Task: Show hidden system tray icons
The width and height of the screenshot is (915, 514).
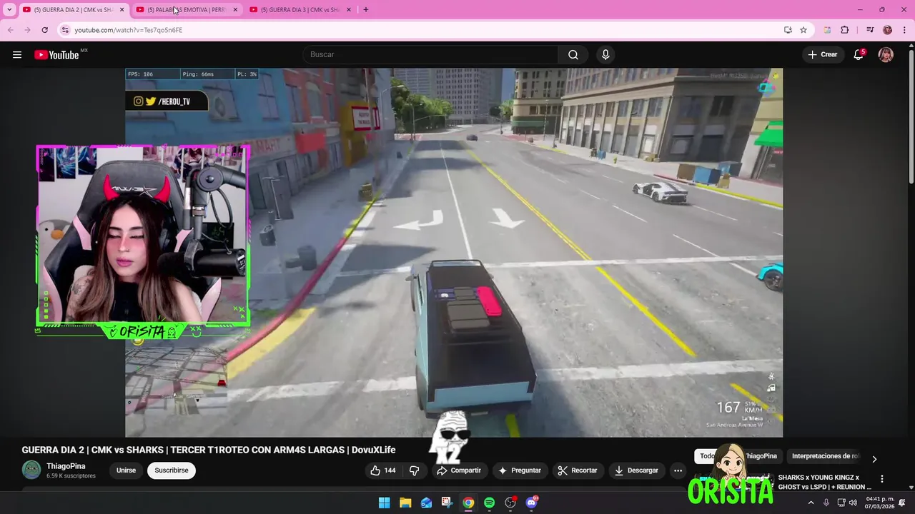Action: pos(811,503)
